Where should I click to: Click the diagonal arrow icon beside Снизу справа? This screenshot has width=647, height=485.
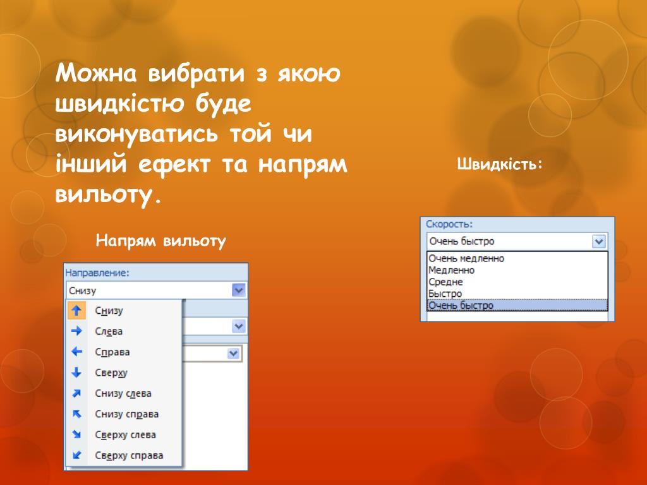coord(76,414)
